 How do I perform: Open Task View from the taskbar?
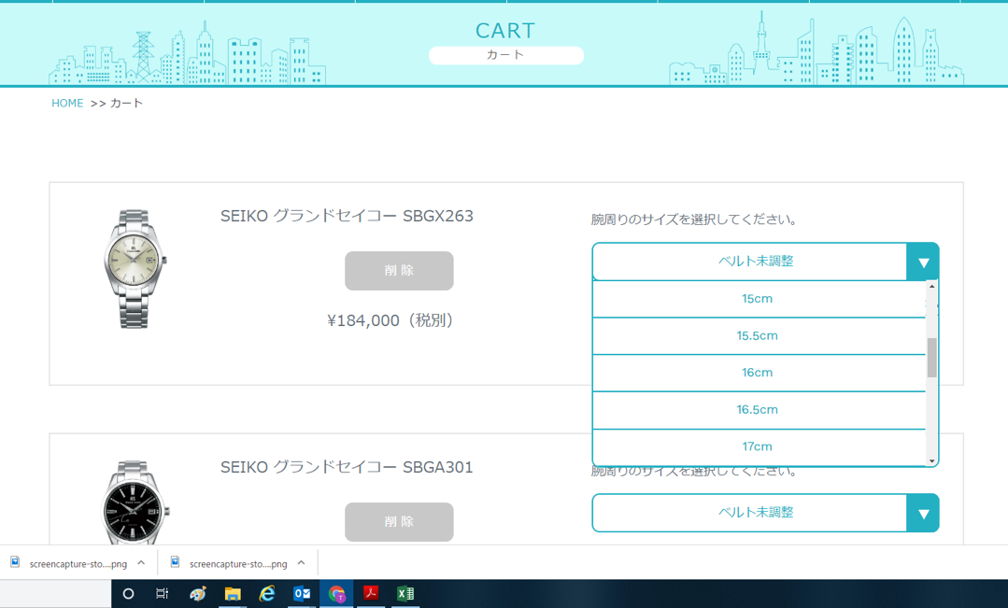coord(163,594)
